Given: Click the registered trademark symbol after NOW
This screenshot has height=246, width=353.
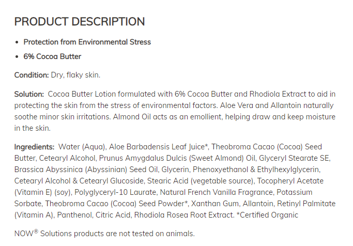Looking at the screenshot, I should (x=36, y=231).
